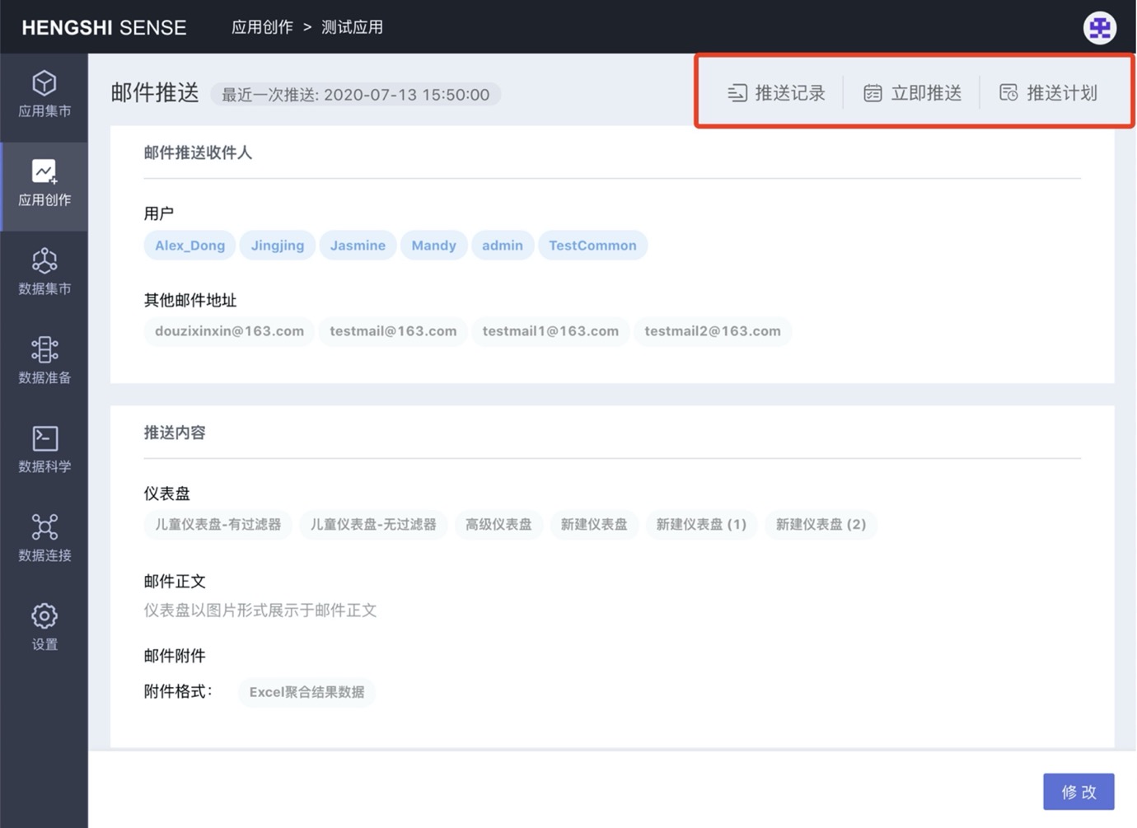The height and width of the screenshot is (828, 1137).
Task: Click the 最近一次推送 timestamp badge
Action: coord(355,95)
